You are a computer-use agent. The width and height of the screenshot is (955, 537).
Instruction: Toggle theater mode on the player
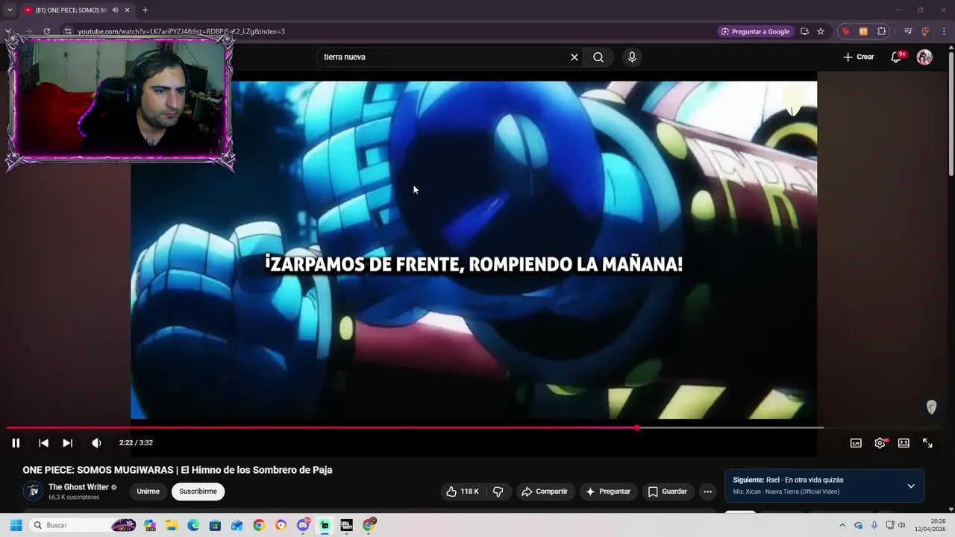(x=904, y=443)
